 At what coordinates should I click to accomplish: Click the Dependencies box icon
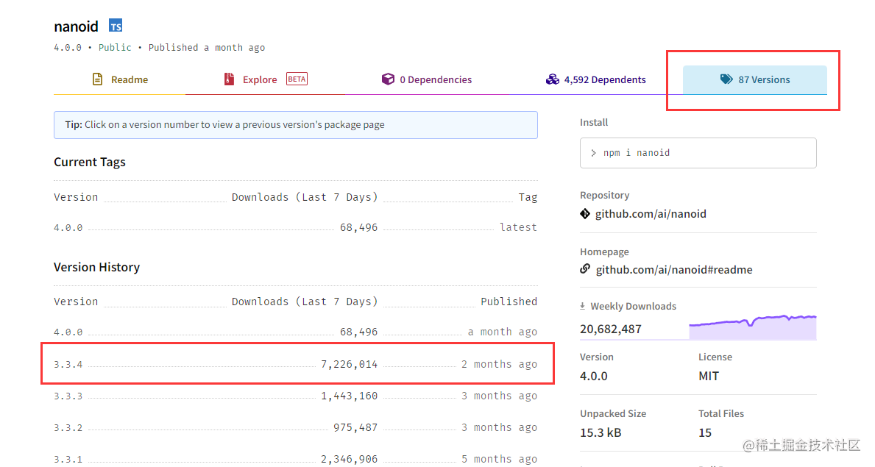click(388, 79)
